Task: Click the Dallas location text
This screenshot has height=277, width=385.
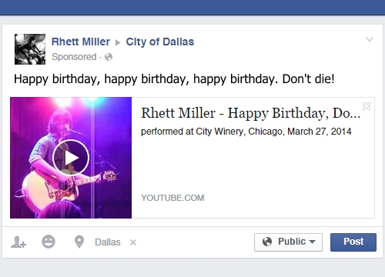Action: click(x=108, y=242)
